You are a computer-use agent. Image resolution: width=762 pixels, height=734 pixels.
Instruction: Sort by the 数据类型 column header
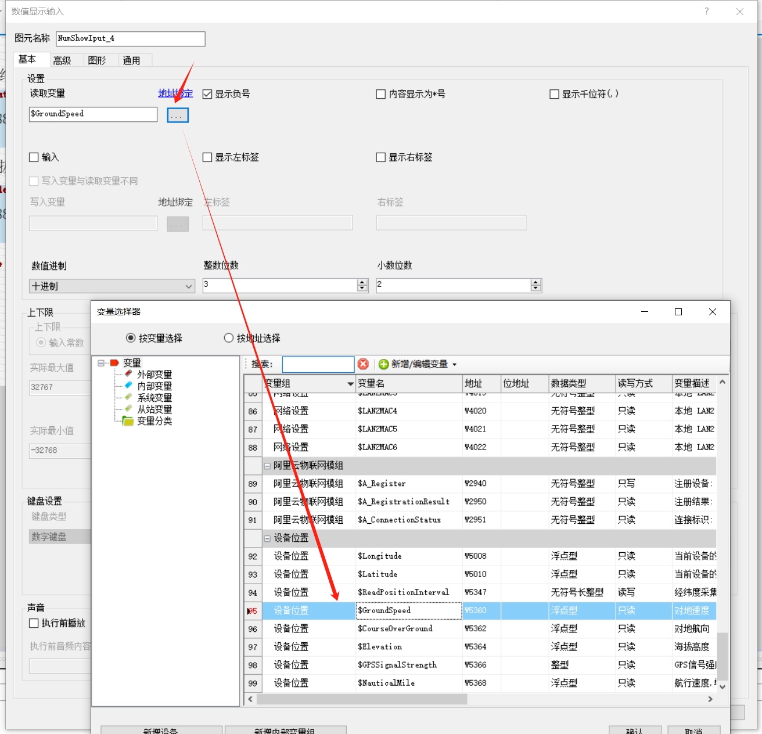[x=582, y=383]
